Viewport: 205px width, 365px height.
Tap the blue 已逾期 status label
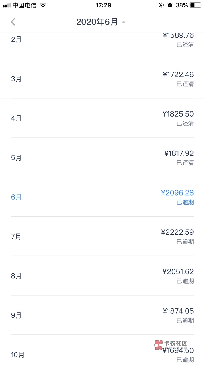(x=185, y=202)
